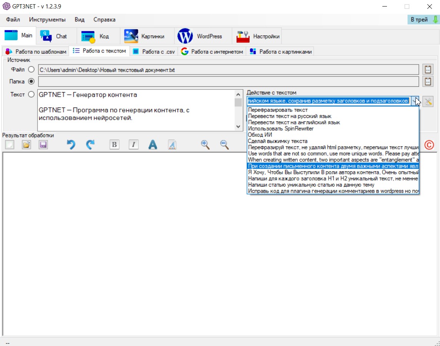440x346 pixels.
Task: Click the В трей button
Action: pyautogui.click(x=423, y=20)
